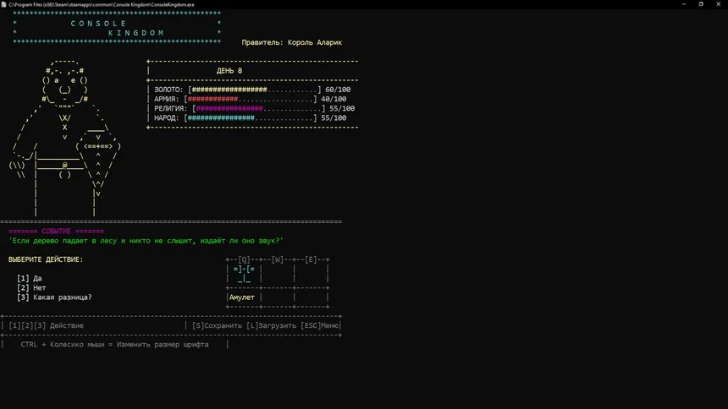Screen dimensions: 728x409
Task: Click [S]Сохранить to save game
Action: pyautogui.click(x=217, y=325)
